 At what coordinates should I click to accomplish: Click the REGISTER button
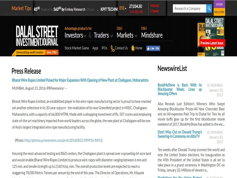pos(219,12)
